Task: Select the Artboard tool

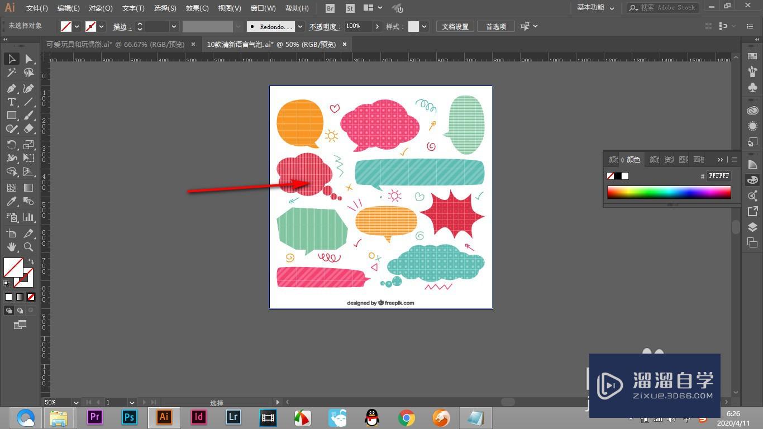Action: (x=11, y=233)
